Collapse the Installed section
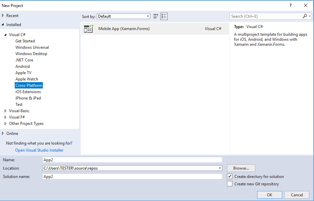The height and width of the screenshot is (201, 314). click(3, 25)
